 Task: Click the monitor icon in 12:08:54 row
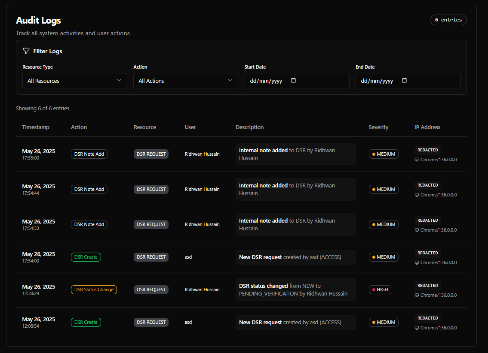click(417, 328)
